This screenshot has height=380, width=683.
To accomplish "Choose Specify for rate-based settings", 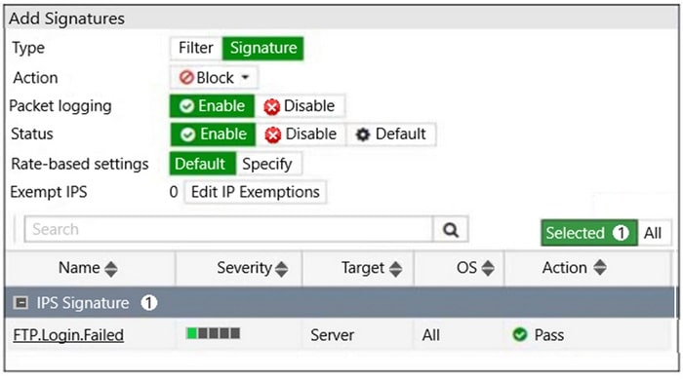I will 267,164.
